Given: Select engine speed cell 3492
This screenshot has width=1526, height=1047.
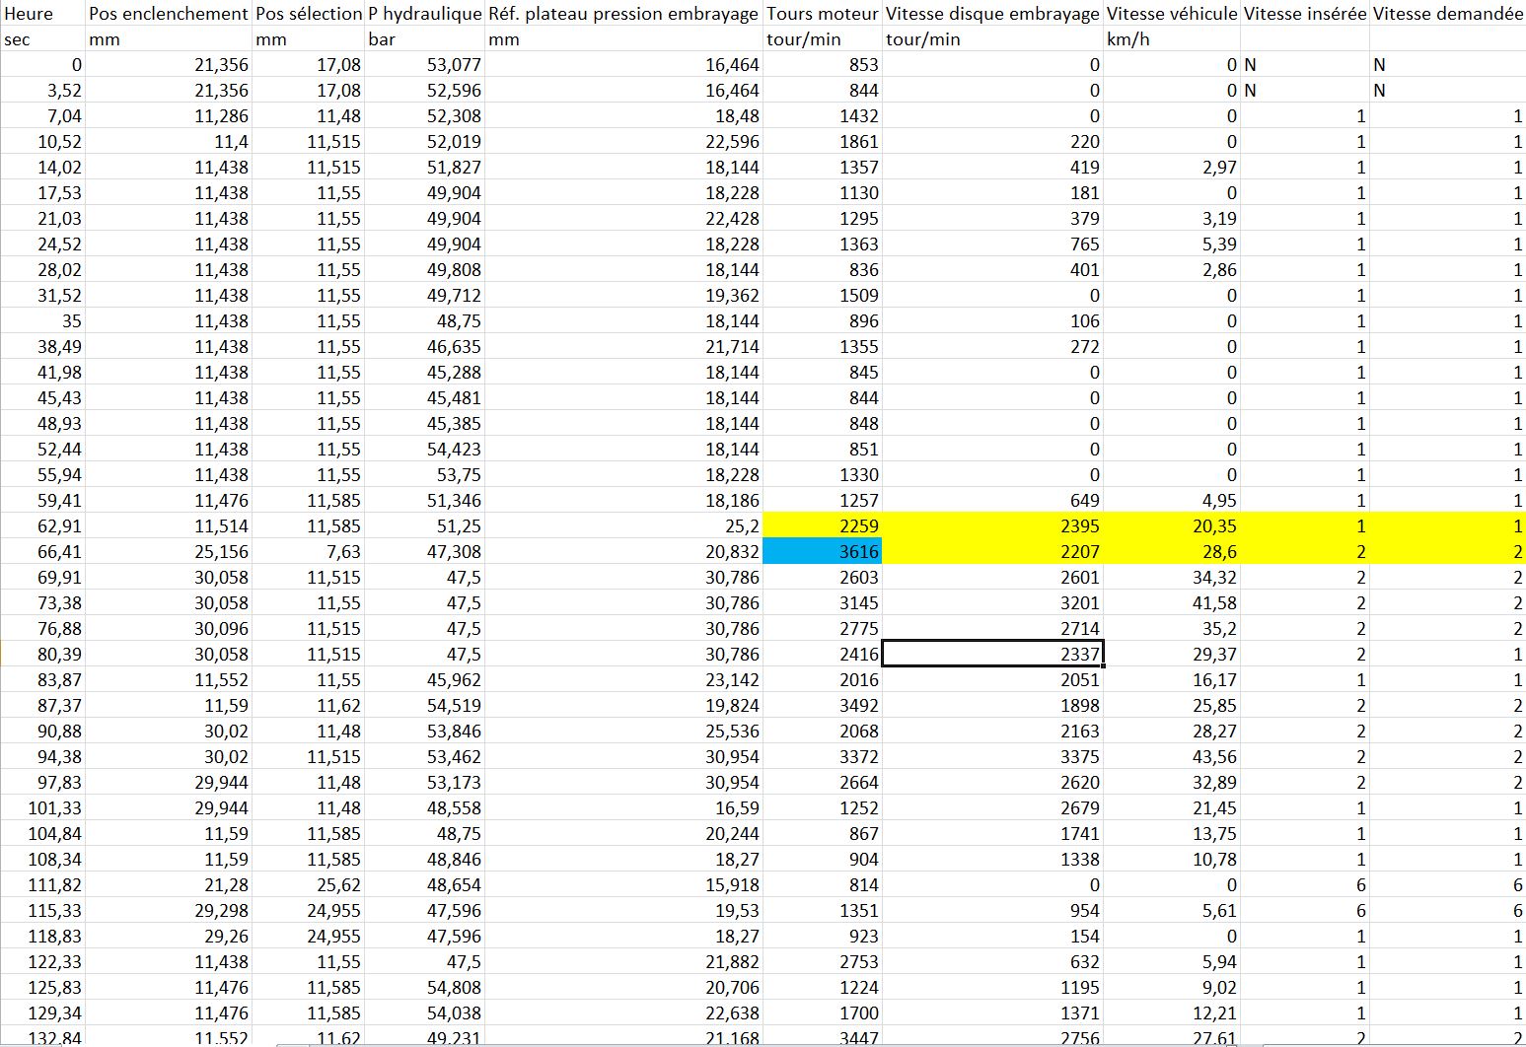Looking at the screenshot, I should pos(823,705).
